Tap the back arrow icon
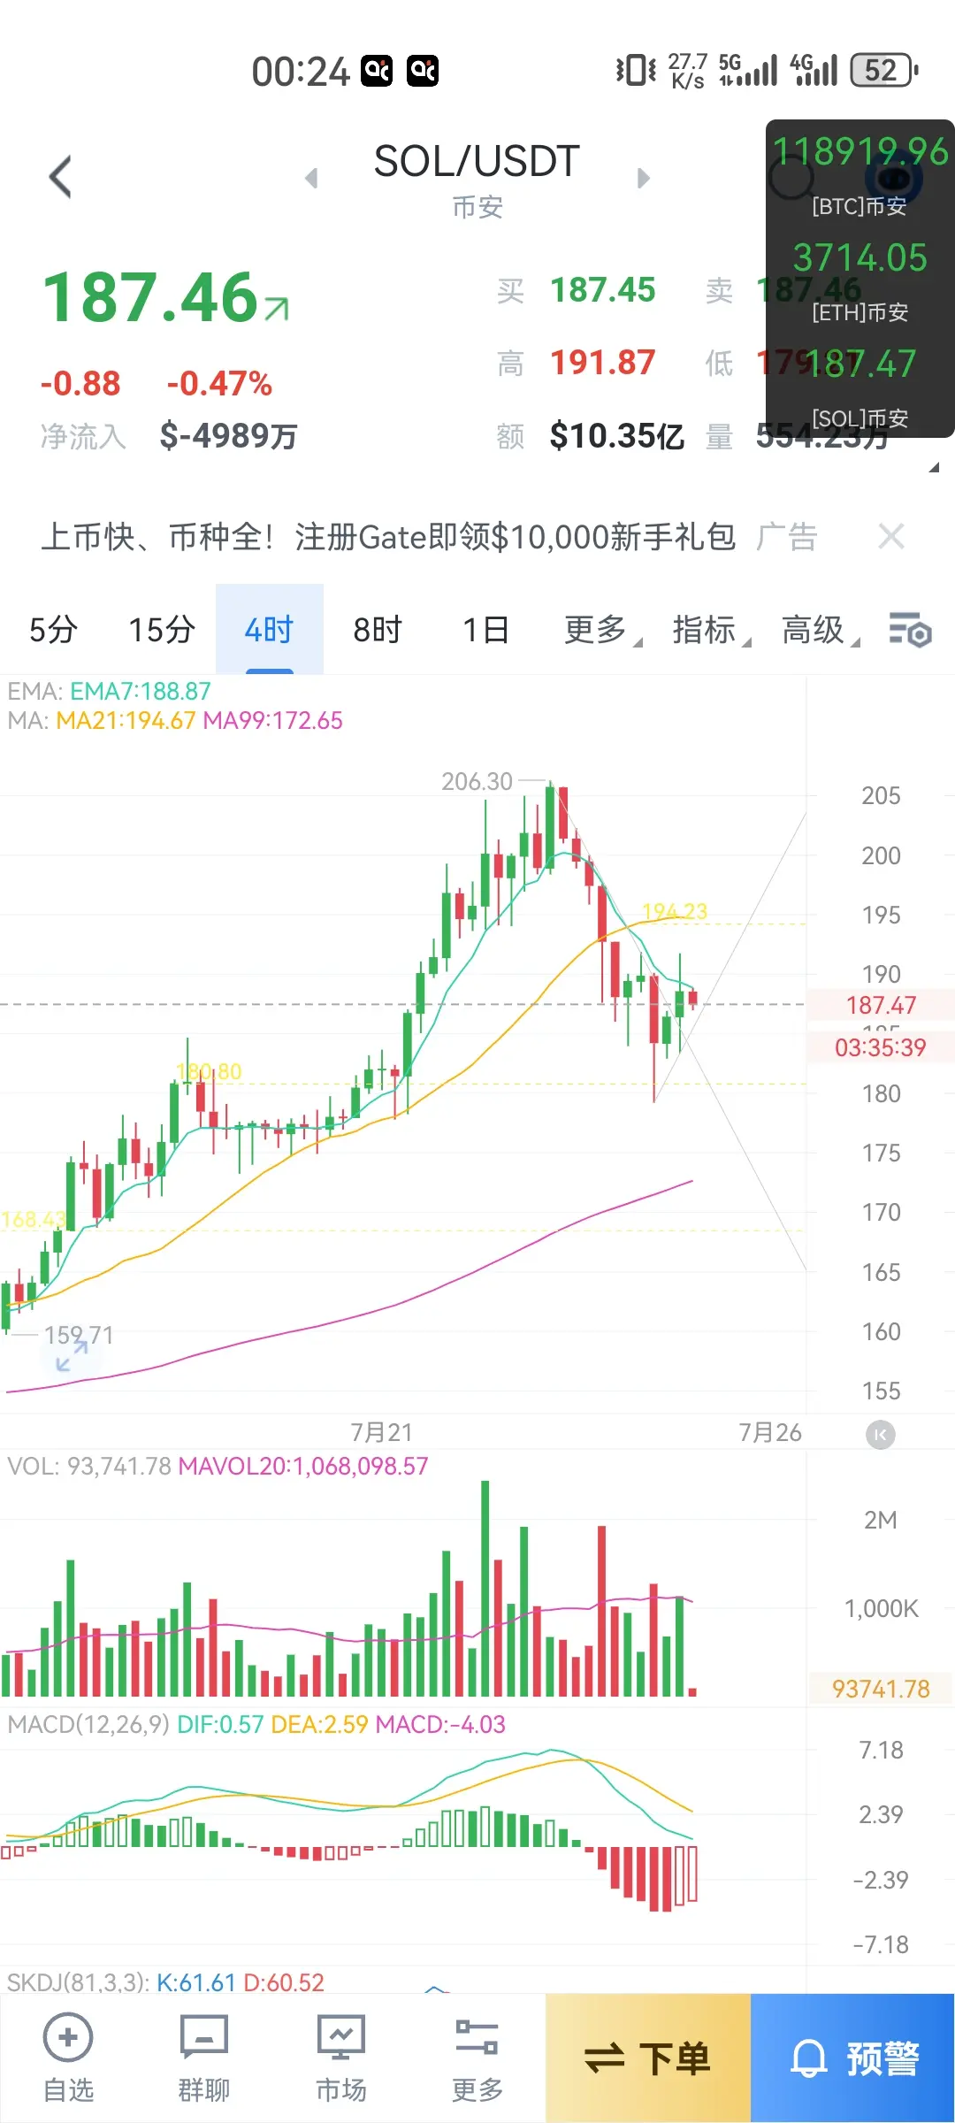This screenshot has height=2123, width=955. [x=60, y=177]
